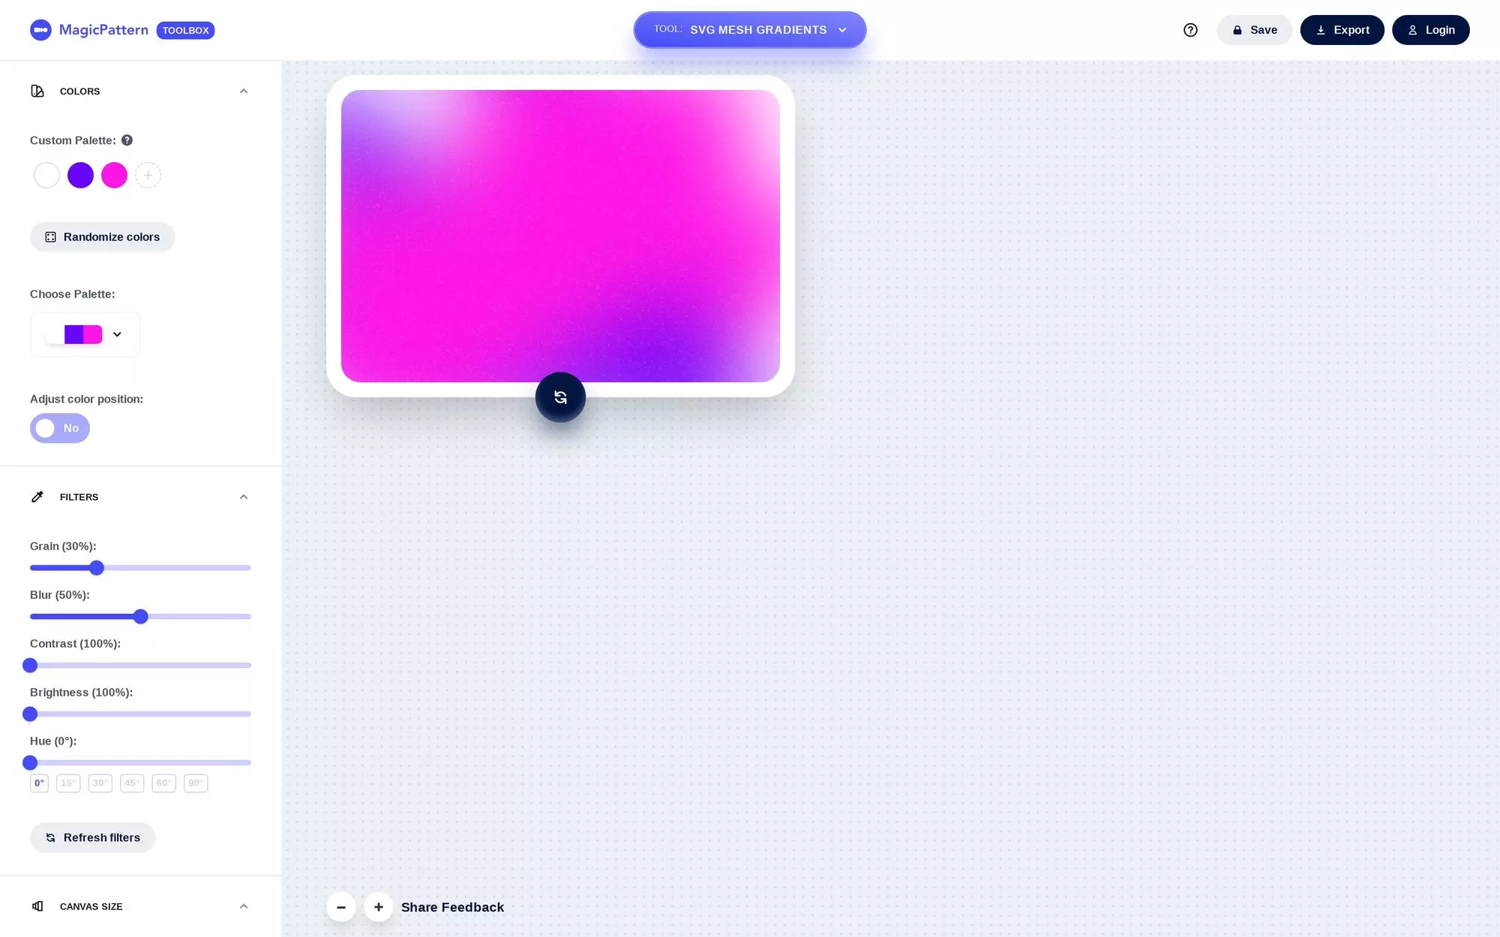Click the add color swatch button
The width and height of the screenshot is (1500, 937).
pyautogui.click(x=148, y=175)
